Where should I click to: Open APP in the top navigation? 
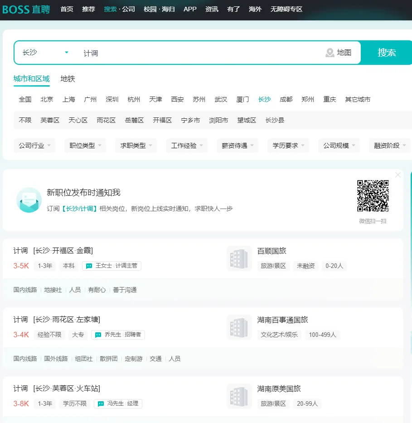(x=190, y=9)
